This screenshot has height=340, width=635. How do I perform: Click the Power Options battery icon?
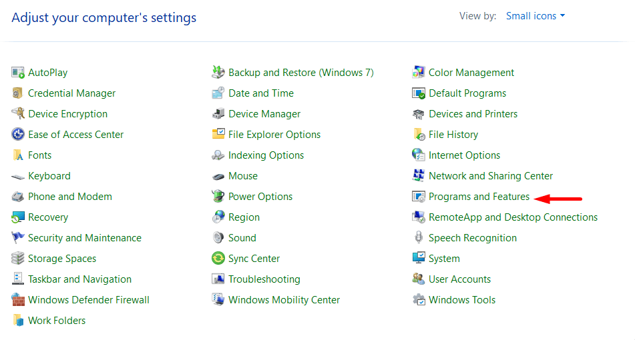tap(218, 197)
